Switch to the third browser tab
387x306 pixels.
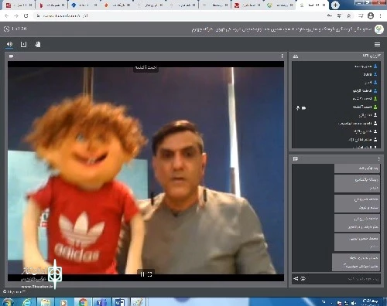pos(84,5)
